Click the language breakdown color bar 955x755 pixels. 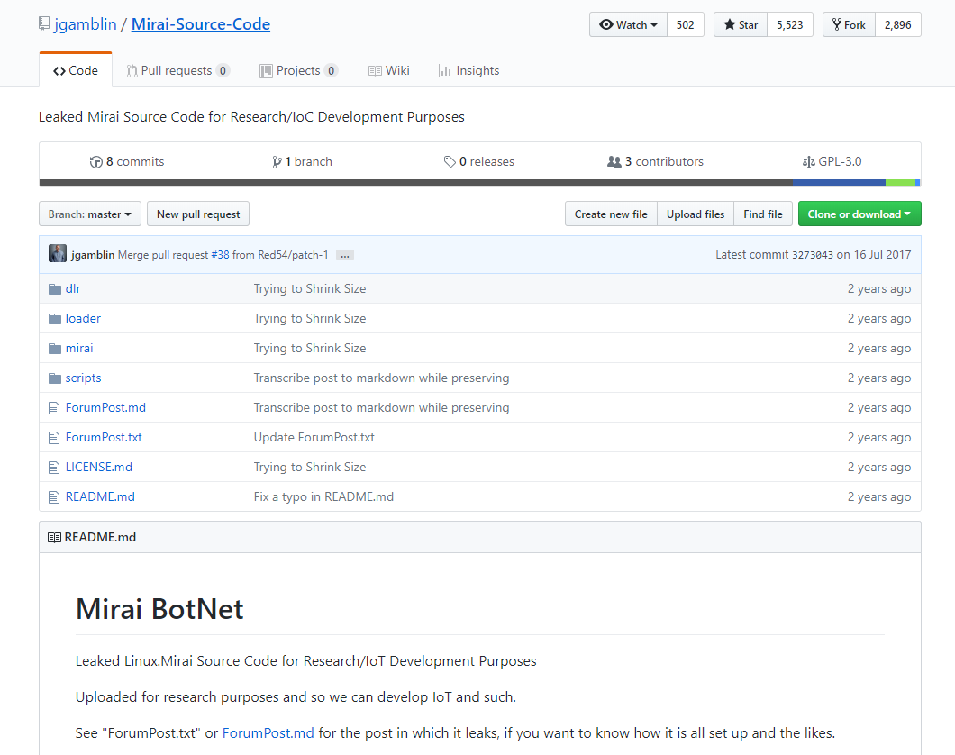(480, 183)
